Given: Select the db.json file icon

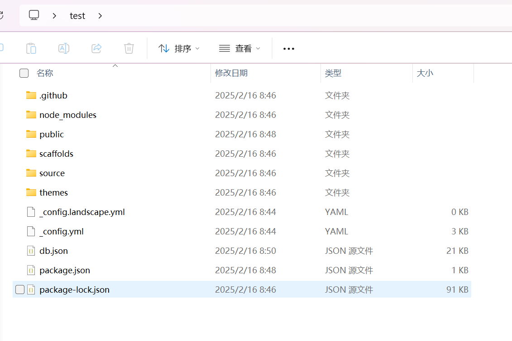Looking at the screenshot, I should click(x=31, y=251).
